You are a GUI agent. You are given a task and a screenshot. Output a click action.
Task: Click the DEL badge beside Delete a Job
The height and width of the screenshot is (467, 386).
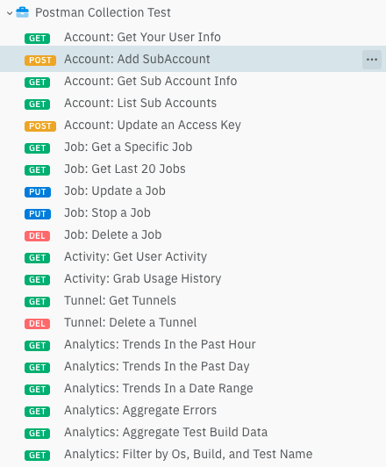pyautogui.click(x=37, y=236)
